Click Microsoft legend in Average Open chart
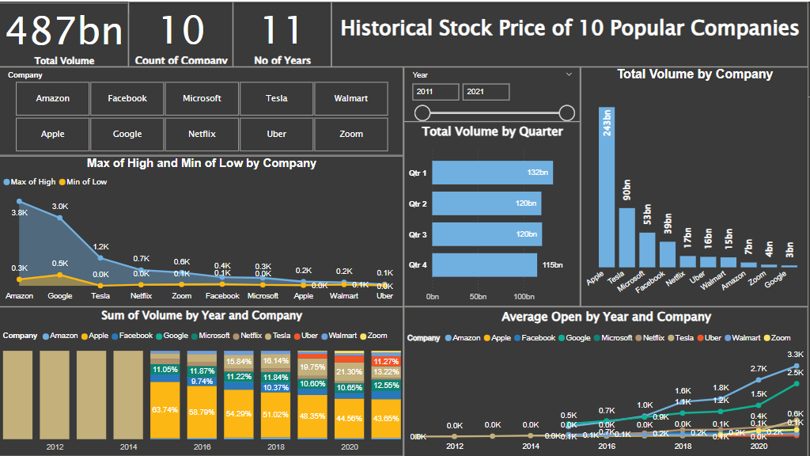This screenshot has width=810, height=456. coord(613,337)
